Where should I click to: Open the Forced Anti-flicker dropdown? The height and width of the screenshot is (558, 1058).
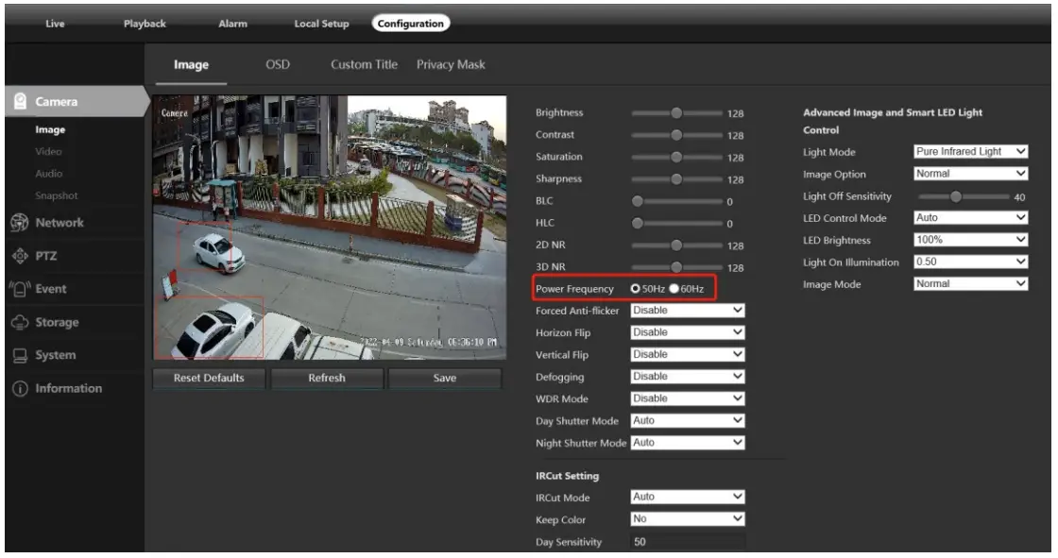point(688,310)
